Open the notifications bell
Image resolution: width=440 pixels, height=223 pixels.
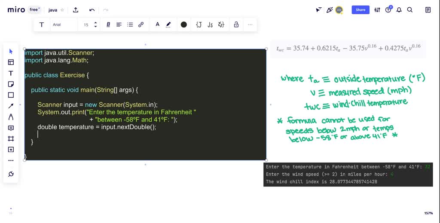coord(399,10)
